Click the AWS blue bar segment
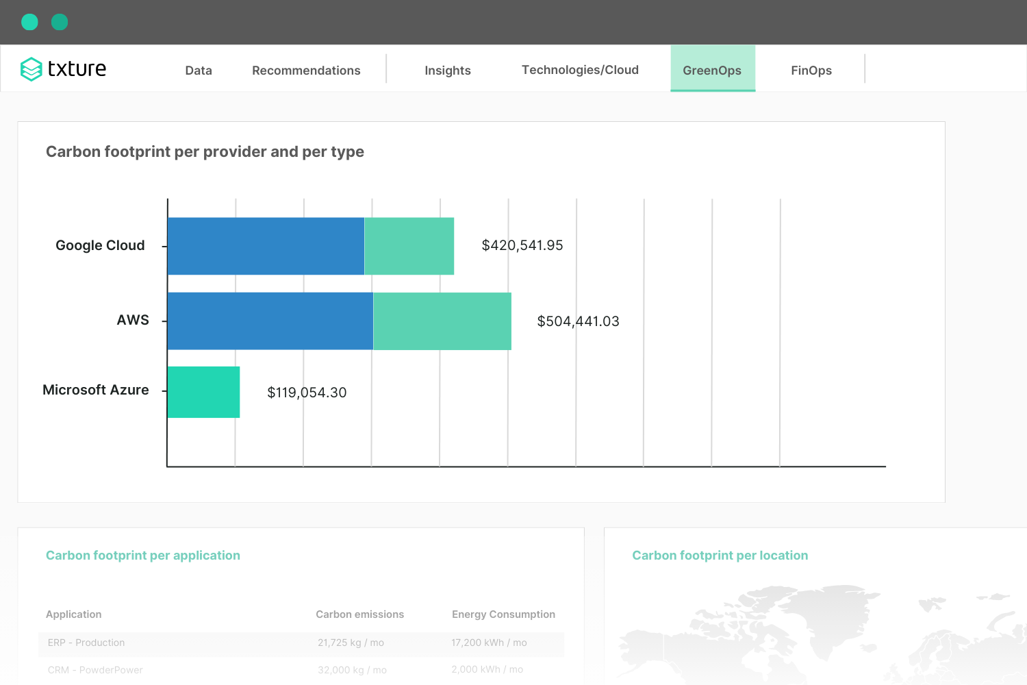The width and height of the screenshot is (1027, 685). (270, 321)
